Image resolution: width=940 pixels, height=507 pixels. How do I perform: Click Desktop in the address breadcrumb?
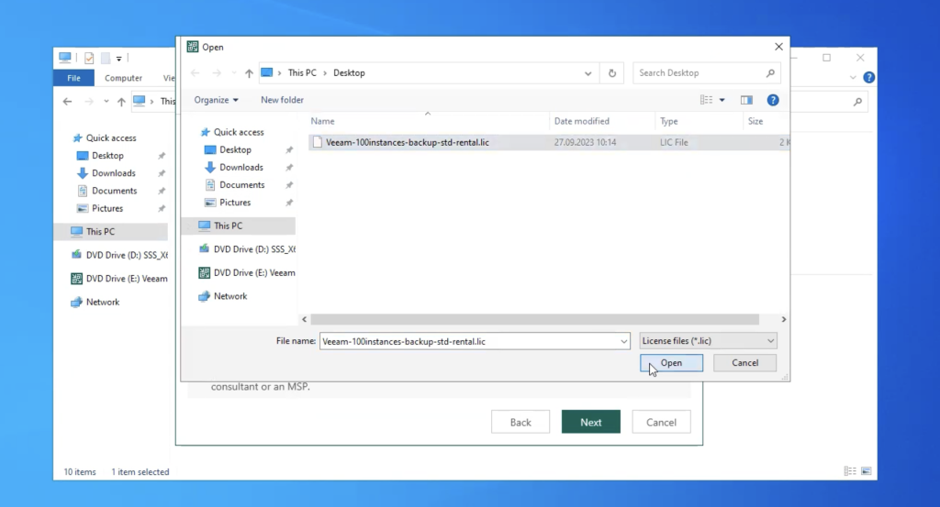[349, 73]
